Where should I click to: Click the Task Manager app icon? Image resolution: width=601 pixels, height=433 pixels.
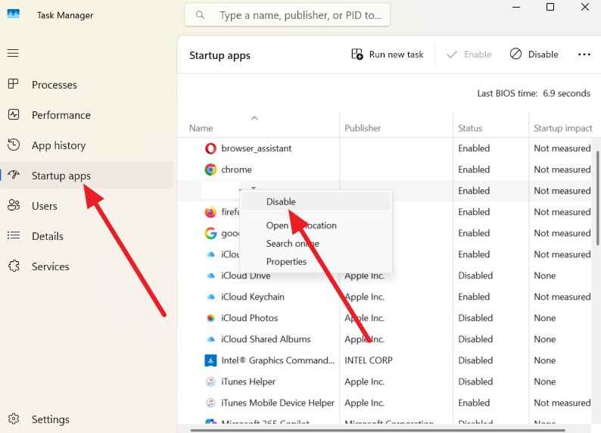(14, 14)
